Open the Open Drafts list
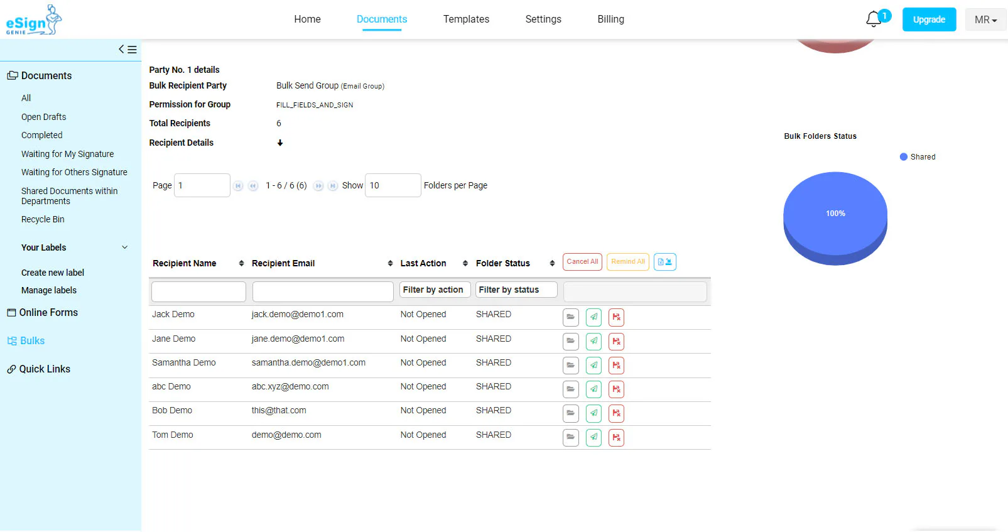 tap(43, 117)
